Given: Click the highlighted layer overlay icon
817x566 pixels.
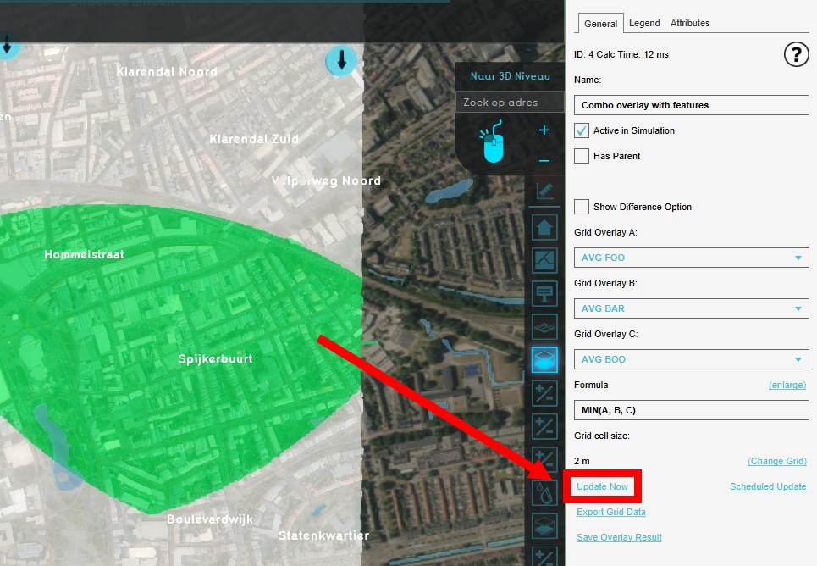Looking at the screenshot, I should pyautogui.click(x=544, y=360).
